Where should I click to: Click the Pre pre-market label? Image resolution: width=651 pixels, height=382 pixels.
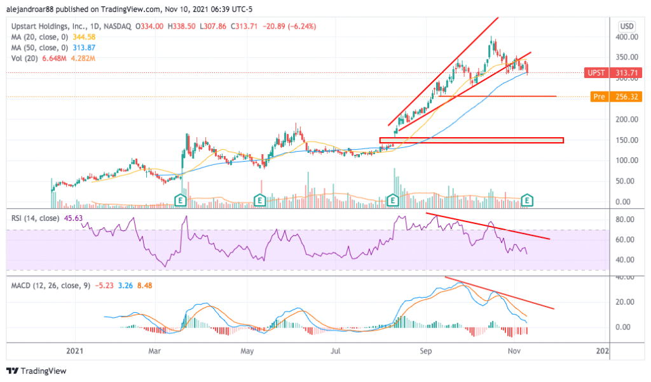(x=599, y=96)
